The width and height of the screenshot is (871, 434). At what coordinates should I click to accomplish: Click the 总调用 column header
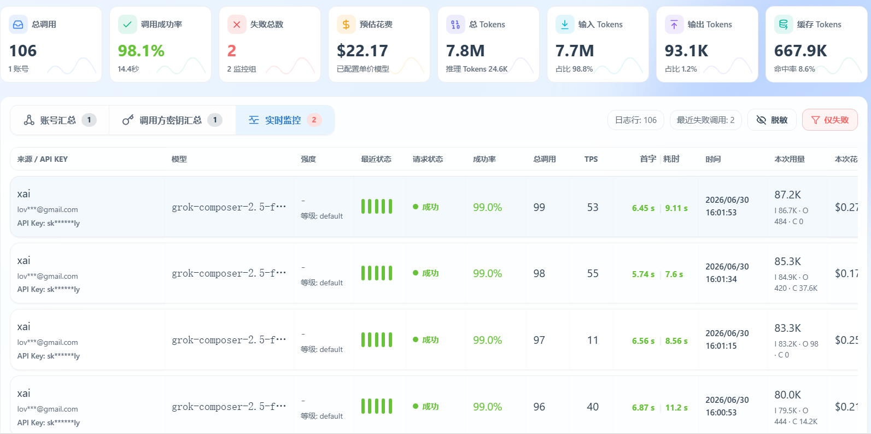click(x=545, y=159)
